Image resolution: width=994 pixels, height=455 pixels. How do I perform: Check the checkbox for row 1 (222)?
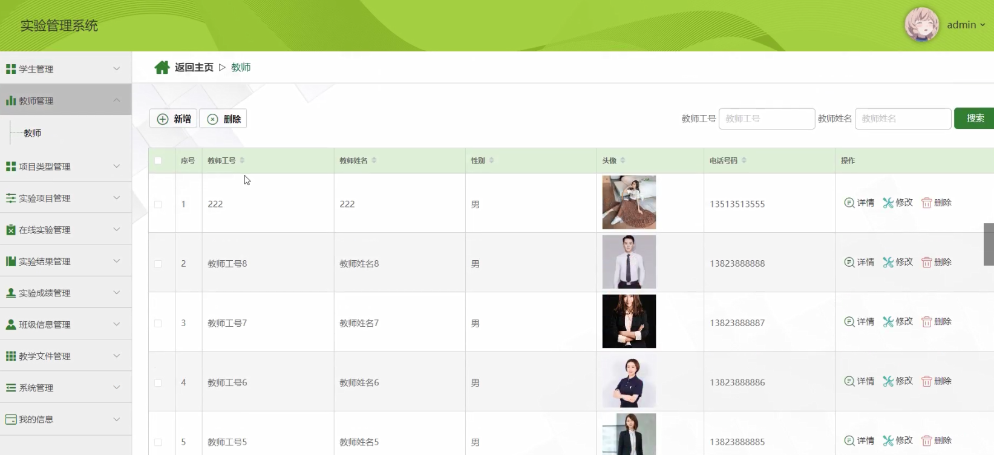tap(158, 205)
